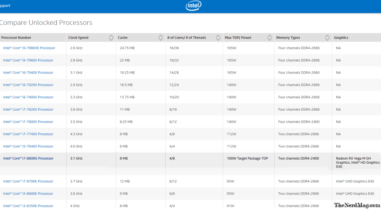Click the Intel logo in header
381x209 pixels.
pyautogui.click(x=193, y=6)
